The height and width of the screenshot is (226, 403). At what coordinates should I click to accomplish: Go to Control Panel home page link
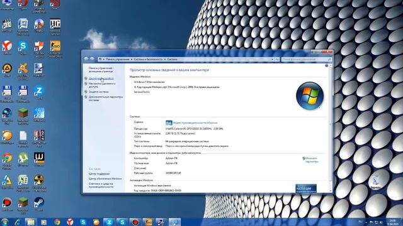tap(101, 70)
